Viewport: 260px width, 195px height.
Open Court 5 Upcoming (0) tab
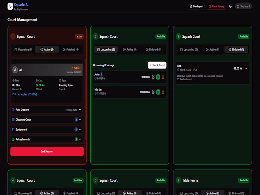coord(106,193)
